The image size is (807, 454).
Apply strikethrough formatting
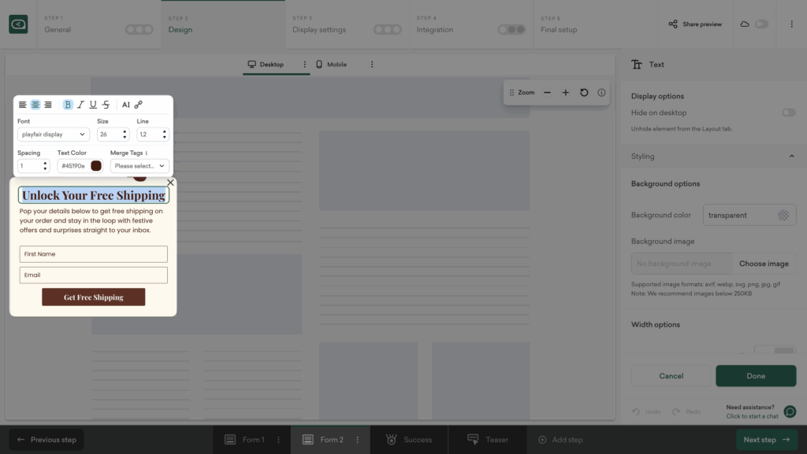point(106,105)
